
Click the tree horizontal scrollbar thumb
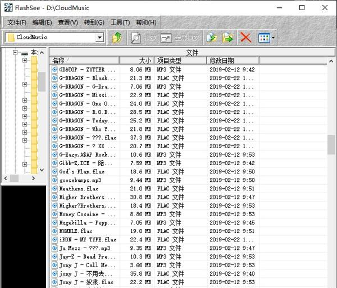(x=15, y=178)
